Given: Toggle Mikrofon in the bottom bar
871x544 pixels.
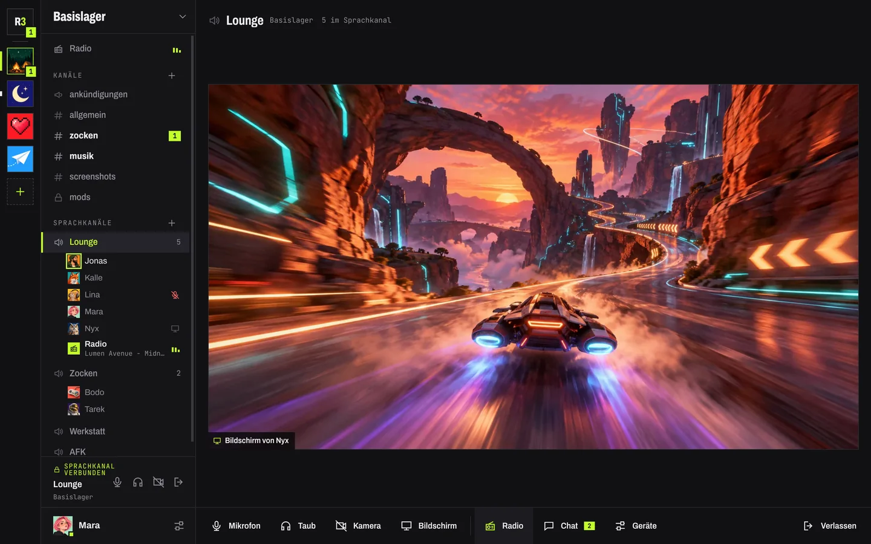Looking at the screenshot, I should 237,526.
